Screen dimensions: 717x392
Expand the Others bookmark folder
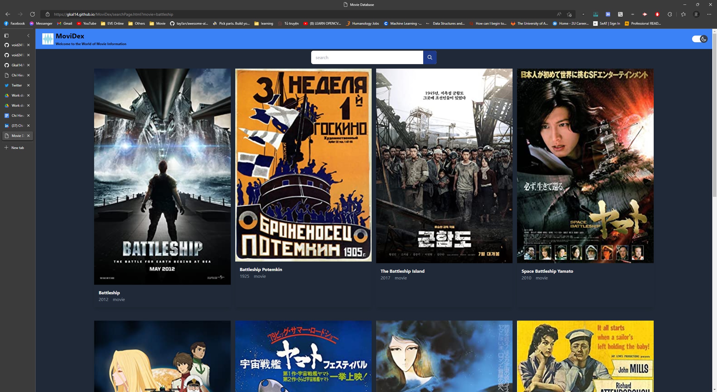(137, 24)
